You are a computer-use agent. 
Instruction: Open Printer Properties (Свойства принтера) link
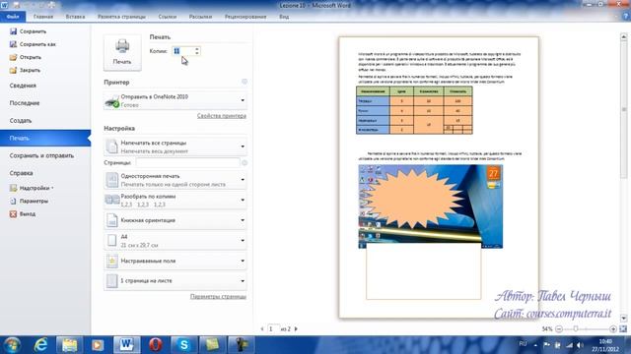pyautogui.click(x=221, y=116)
